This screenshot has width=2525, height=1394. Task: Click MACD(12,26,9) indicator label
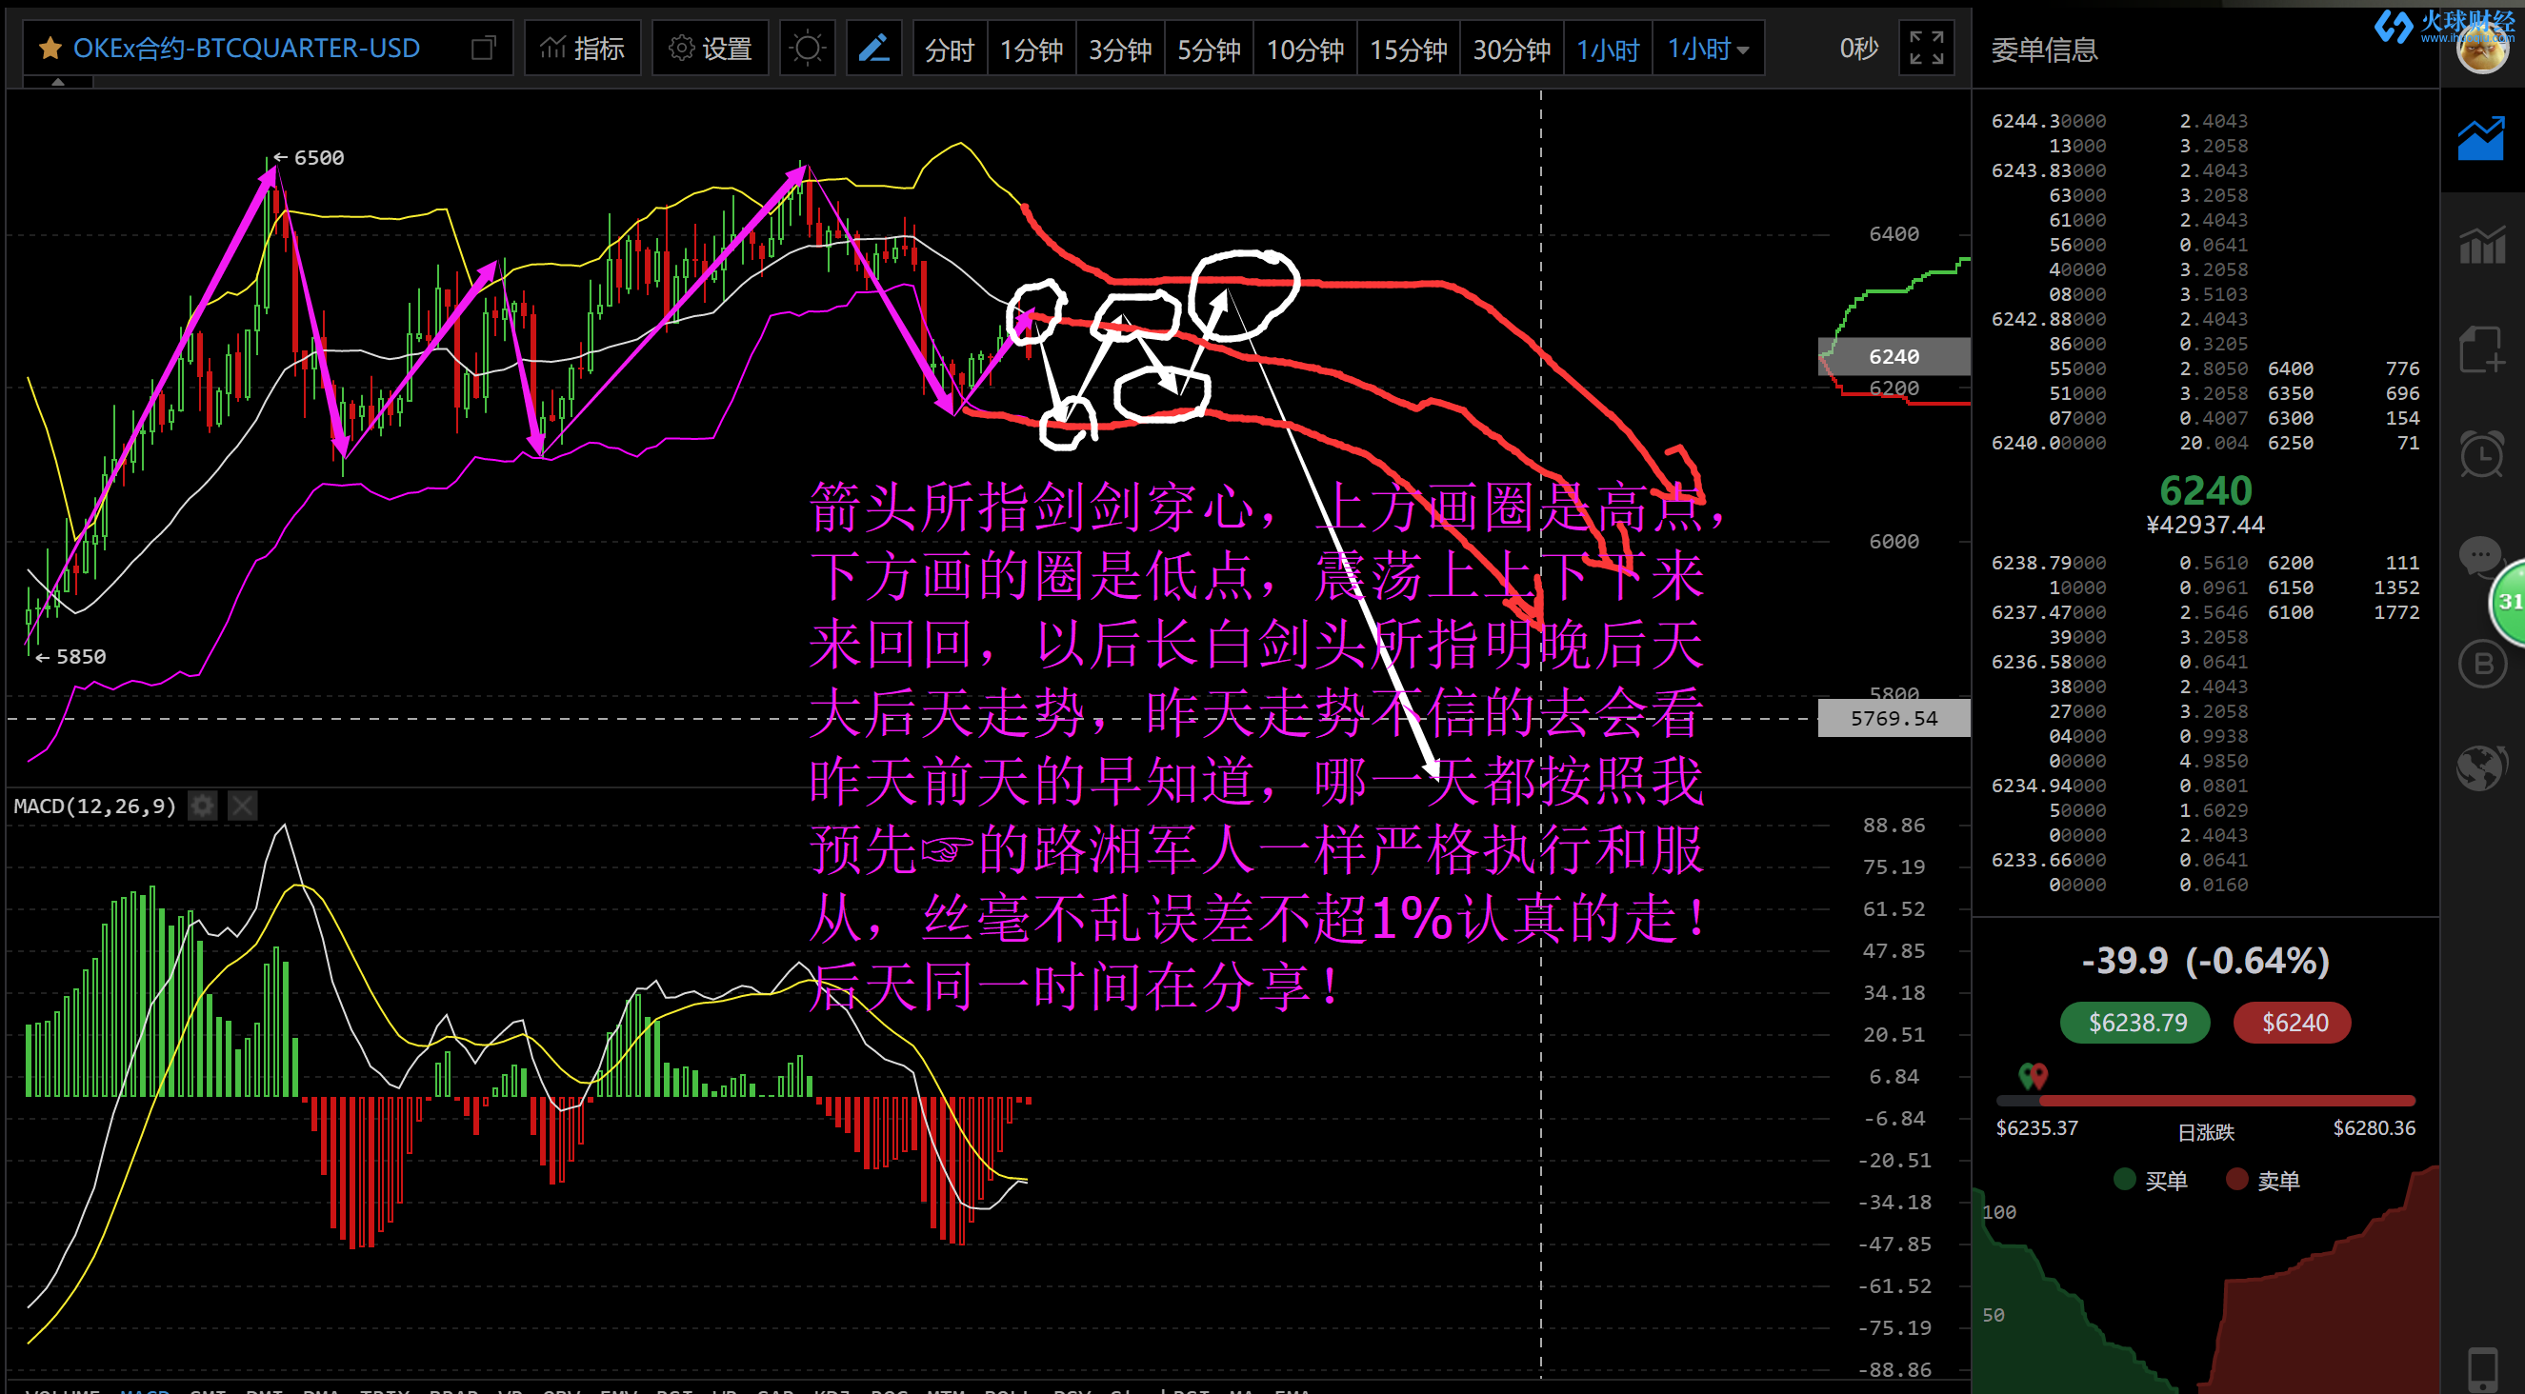pos(94,806)
